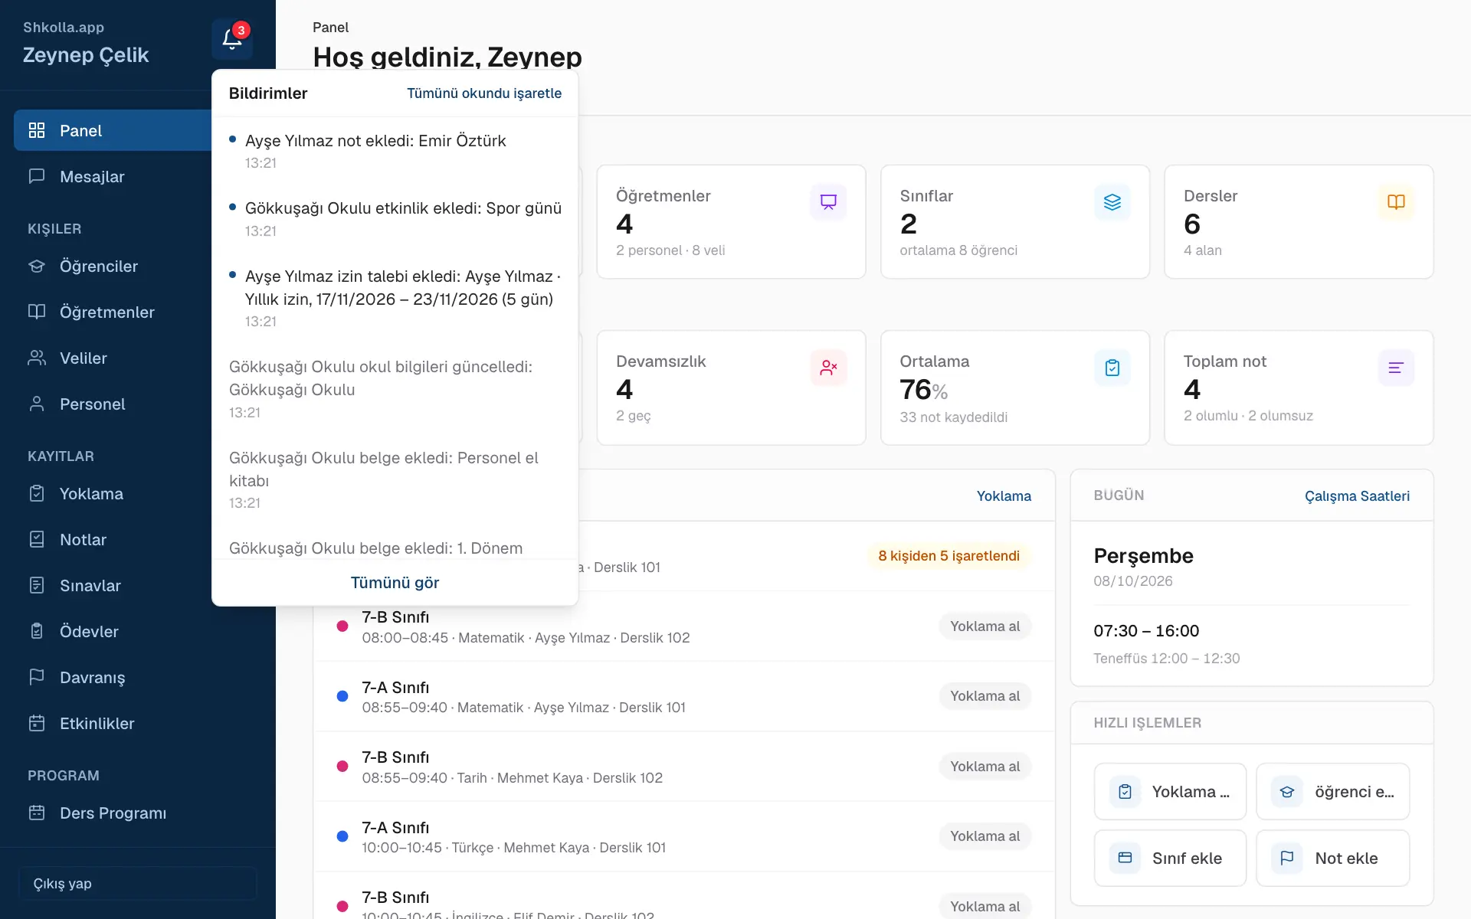This screenshot has width=1471, height=919.
Task: Click the Ortalama card clipboard-check icon
Action: (1112, 368)
